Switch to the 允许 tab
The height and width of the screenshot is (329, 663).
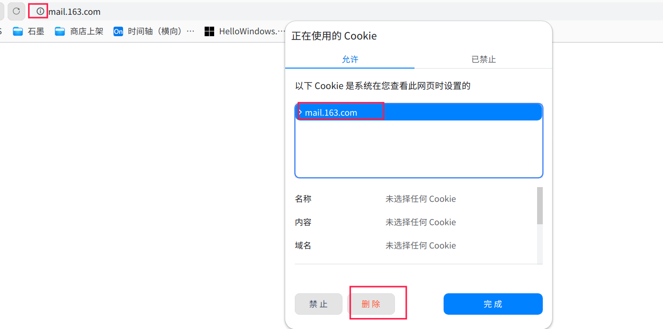click(350, 60)
